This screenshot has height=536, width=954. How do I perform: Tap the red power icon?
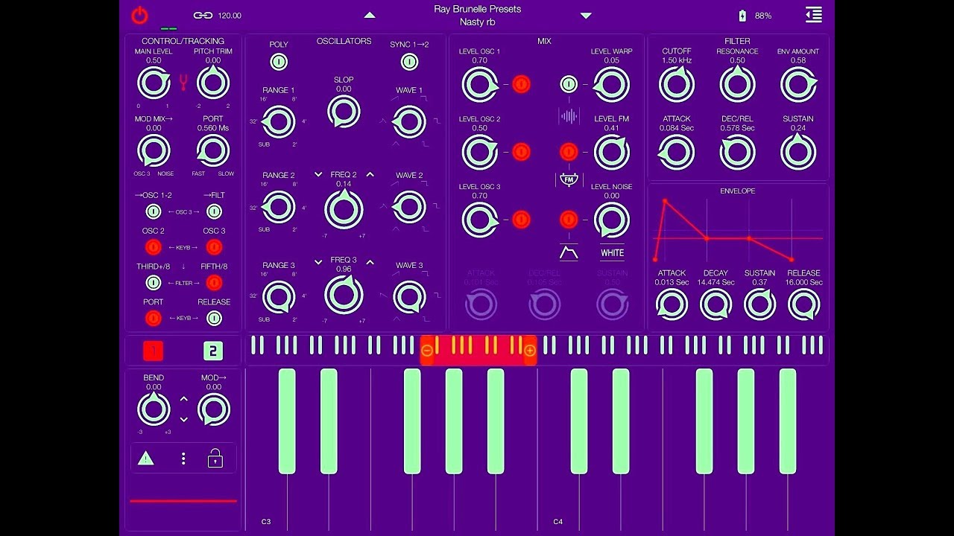[x=139, y=15]
